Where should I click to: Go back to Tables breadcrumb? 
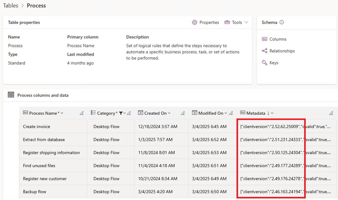pos(10,6)
